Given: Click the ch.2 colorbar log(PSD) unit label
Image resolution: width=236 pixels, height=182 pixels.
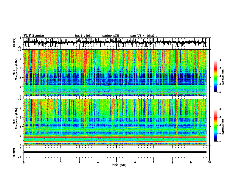Looking at the screenshot, I should point(223,126).
